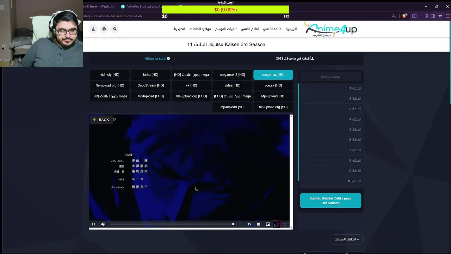Click the episode search field
This screenshot has width=451, height=254.
[330, 77]
